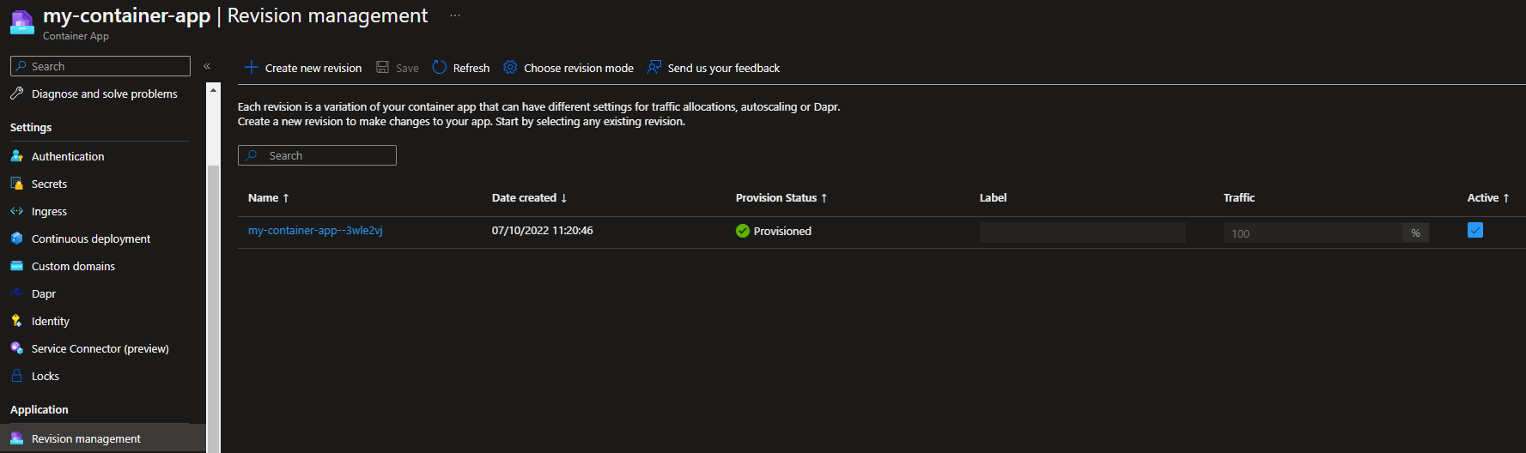
Task: Open Continuous deployment menu item
Action: point(90,239)
